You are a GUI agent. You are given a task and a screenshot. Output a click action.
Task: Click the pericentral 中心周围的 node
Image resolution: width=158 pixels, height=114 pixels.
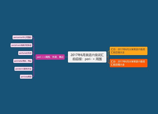point(22,37)
